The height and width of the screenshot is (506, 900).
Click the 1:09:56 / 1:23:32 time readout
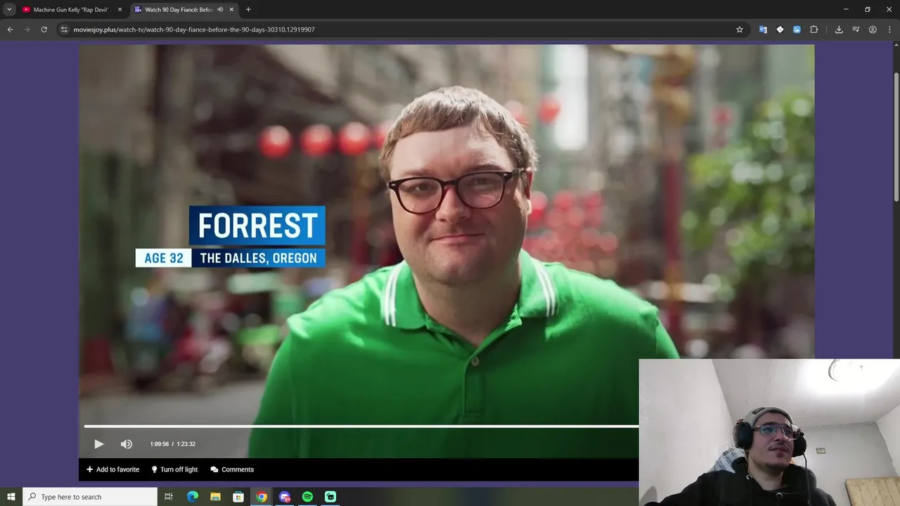point(172,444)
